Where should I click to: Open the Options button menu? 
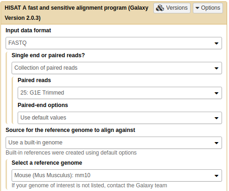[x=208, y=8]
